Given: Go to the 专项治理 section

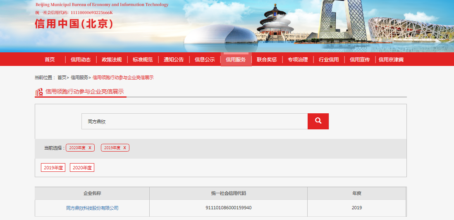Looking at the screenshot, I should [298, 59].
